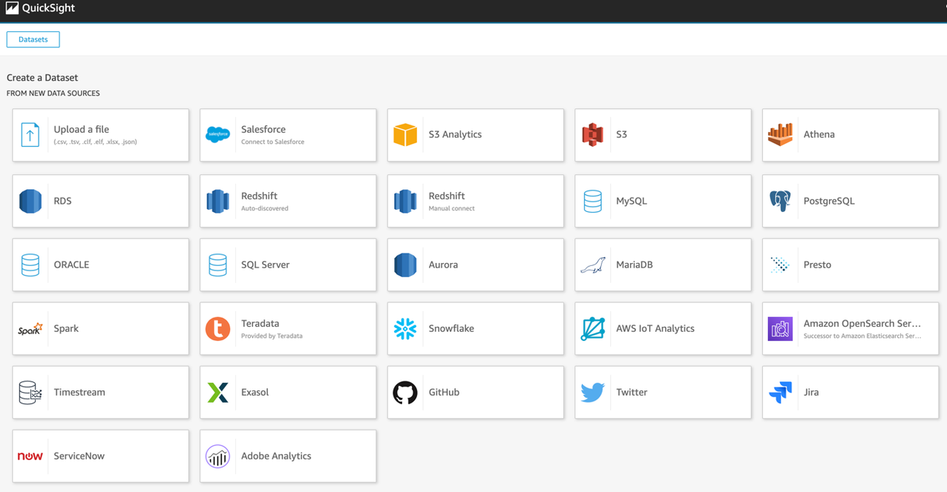Select the Snowflake icon
This screenshot has width=947, height=492.
click(405, 329)
